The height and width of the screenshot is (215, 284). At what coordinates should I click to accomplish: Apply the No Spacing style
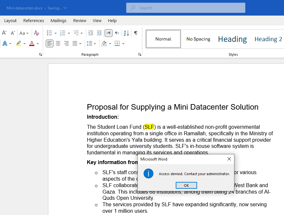(198, 39)
